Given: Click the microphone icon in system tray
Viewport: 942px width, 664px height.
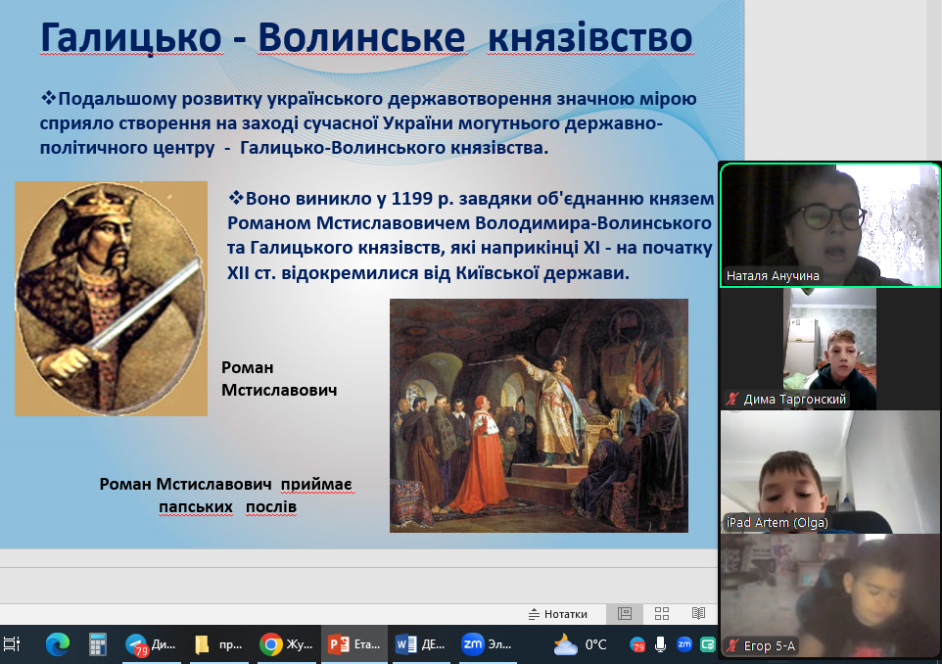Looking at the screenshot, I should [x=660, y=644].
